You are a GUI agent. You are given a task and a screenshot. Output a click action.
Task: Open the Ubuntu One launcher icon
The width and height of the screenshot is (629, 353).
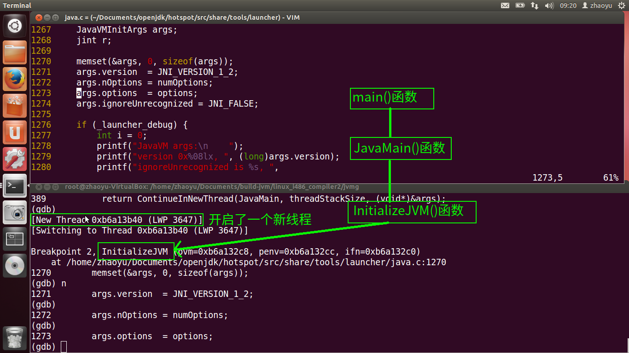(15, 132)
